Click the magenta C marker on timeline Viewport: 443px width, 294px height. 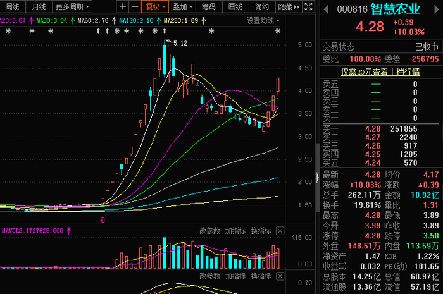coord(103,220)
